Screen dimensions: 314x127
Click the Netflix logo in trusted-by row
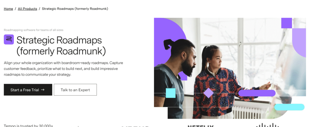pyautogui.click(x=201, y=126)
